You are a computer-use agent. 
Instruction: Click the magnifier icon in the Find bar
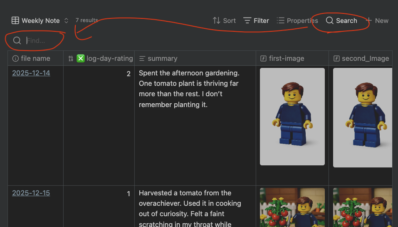(17, 40)
